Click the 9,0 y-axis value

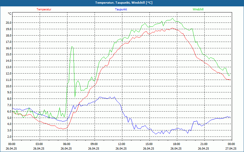(9, 92)
